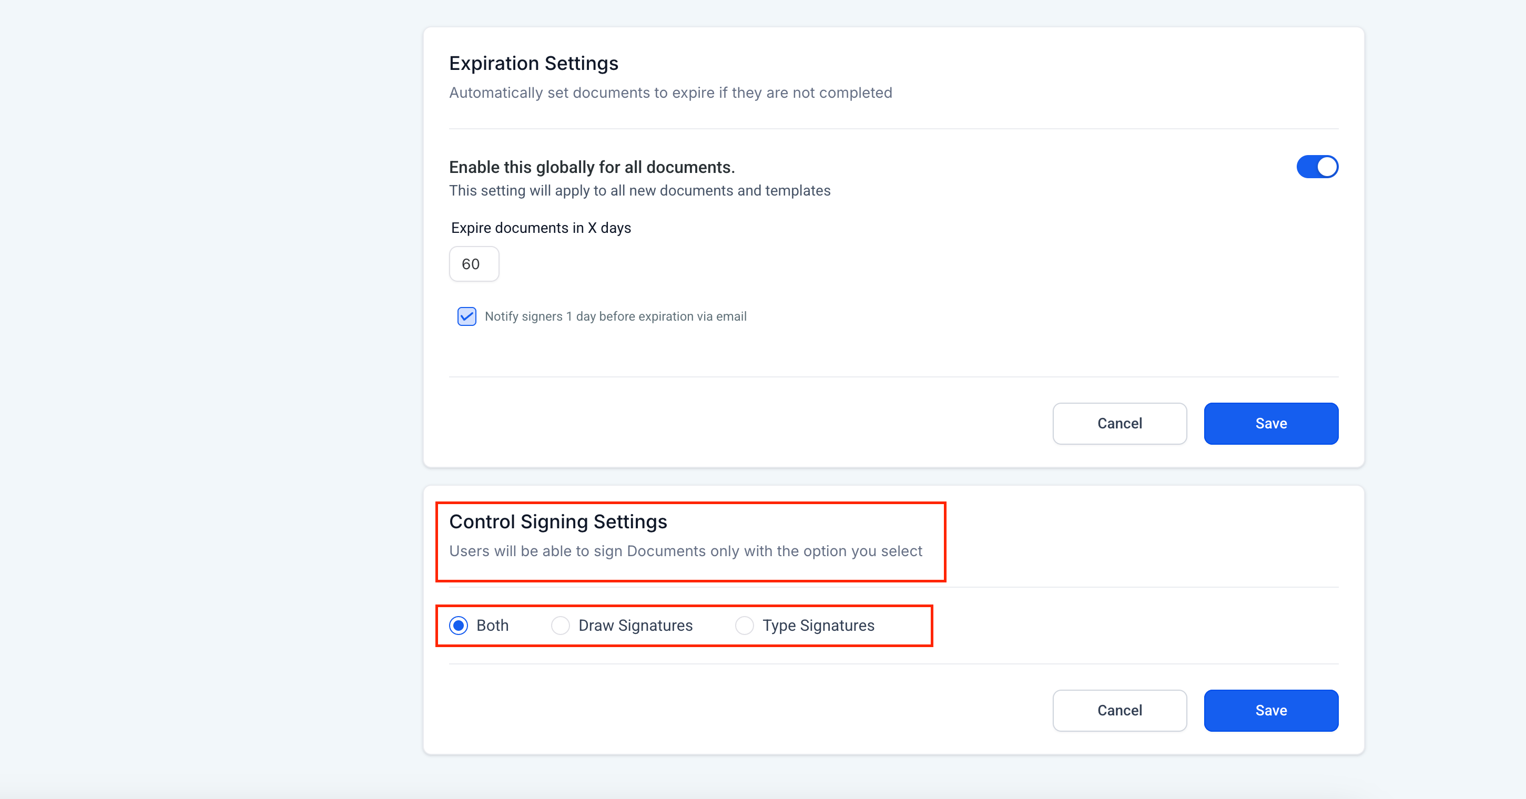Click the expire days input showing 60
The width and height of the screenshot is (1526, 799).
click(x=474, y=264)
